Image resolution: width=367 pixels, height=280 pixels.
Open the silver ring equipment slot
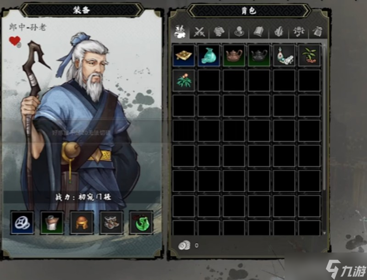point(22,223)
